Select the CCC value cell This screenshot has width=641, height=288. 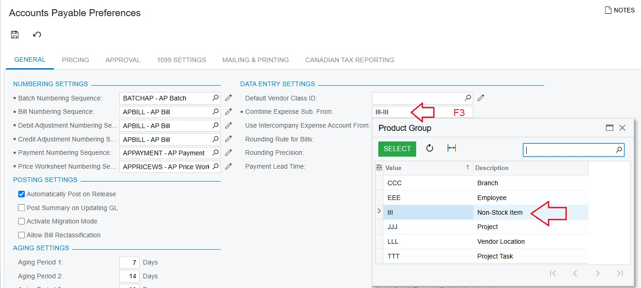pyautogui.click(x=428, y=183)
